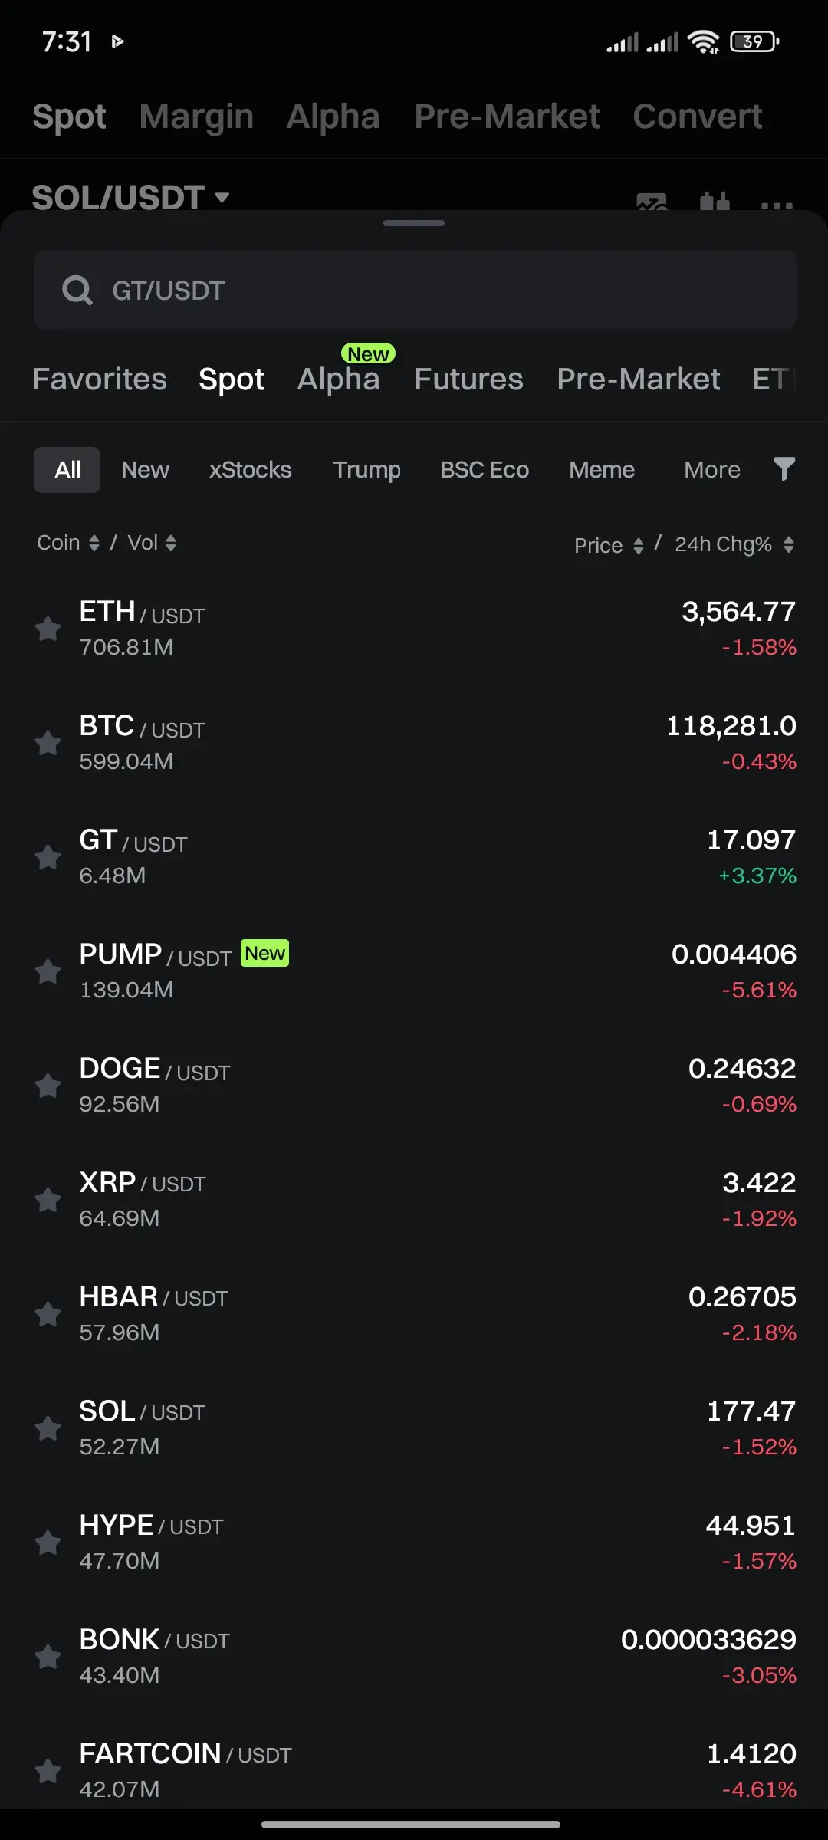
Task: Open the SOL/USDT trading pair row
Action: [x=414, y=1428]
